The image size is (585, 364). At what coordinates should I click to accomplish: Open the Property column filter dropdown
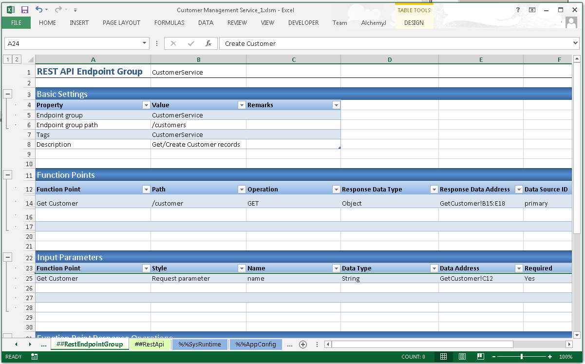tap(146, 105)
